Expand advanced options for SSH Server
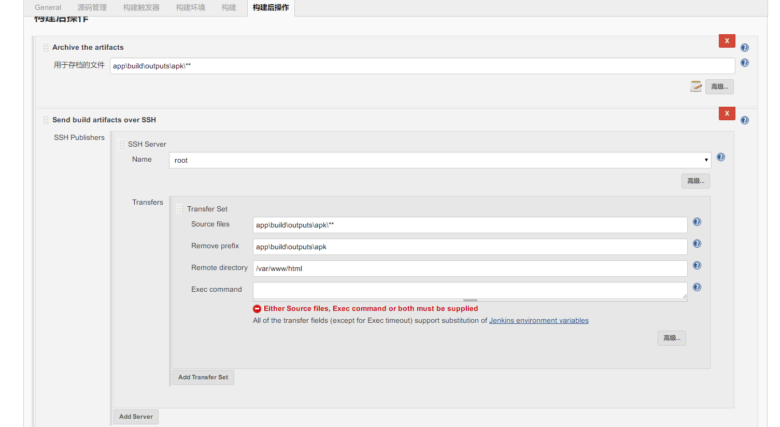Image resolution: width=780 pixels, height=427 pixels. [x=696, y=181]
